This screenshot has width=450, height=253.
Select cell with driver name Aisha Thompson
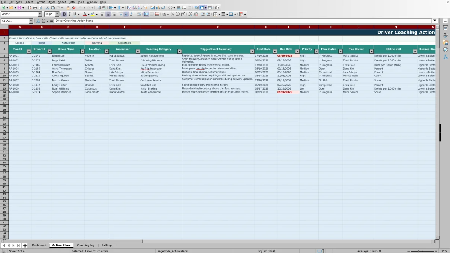point(68,69)
